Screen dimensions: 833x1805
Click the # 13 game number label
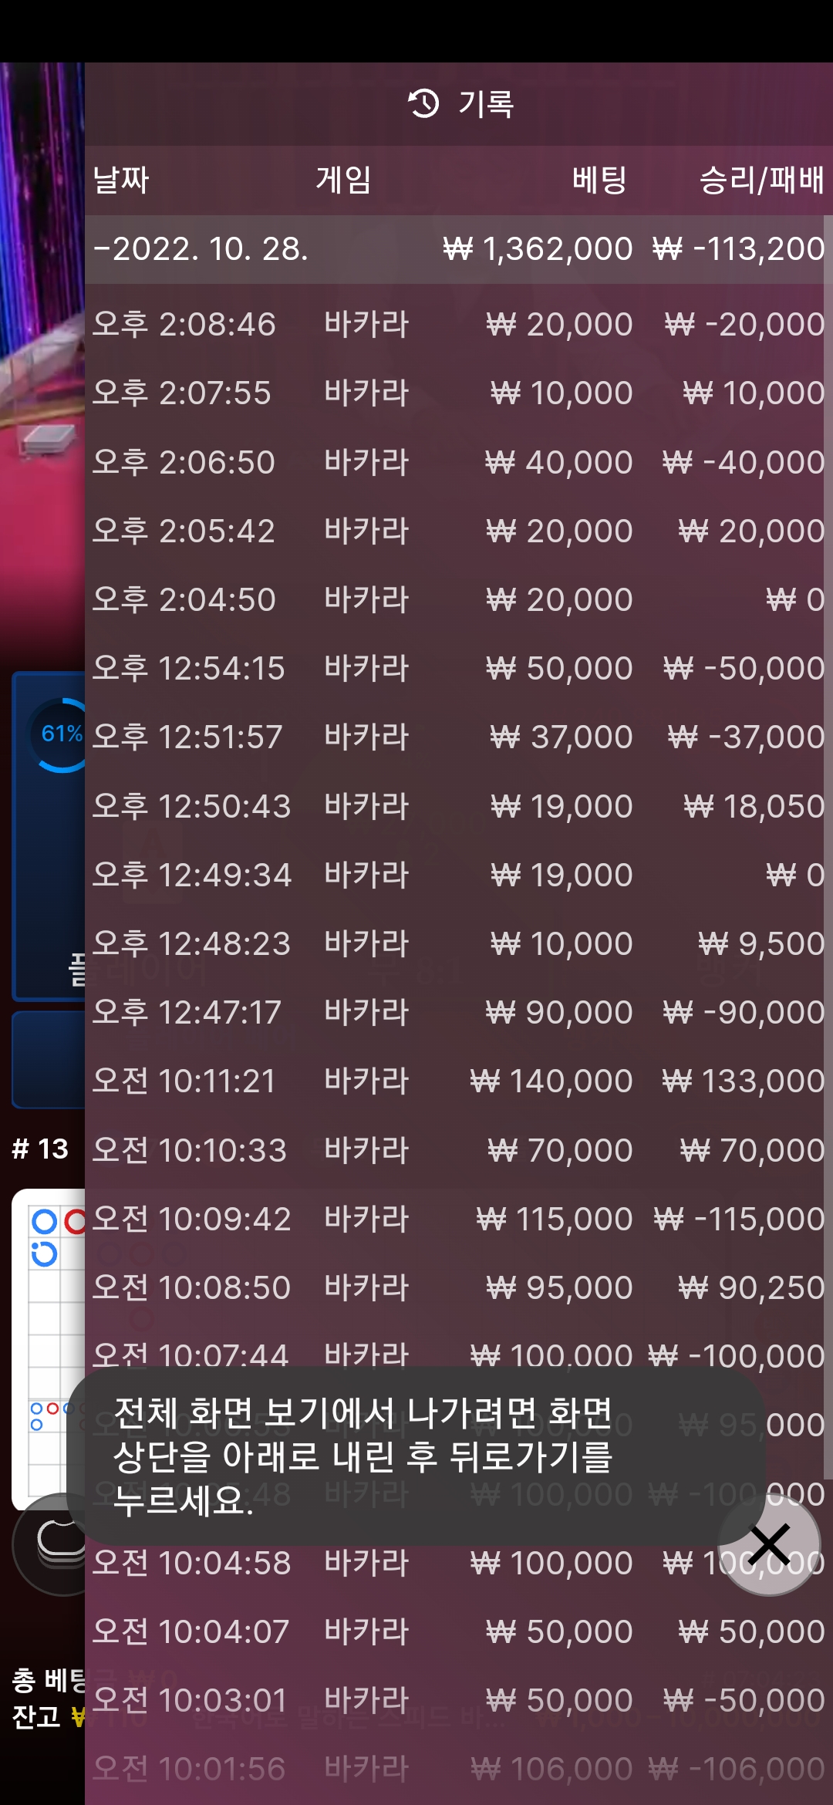click(40, 1149)
